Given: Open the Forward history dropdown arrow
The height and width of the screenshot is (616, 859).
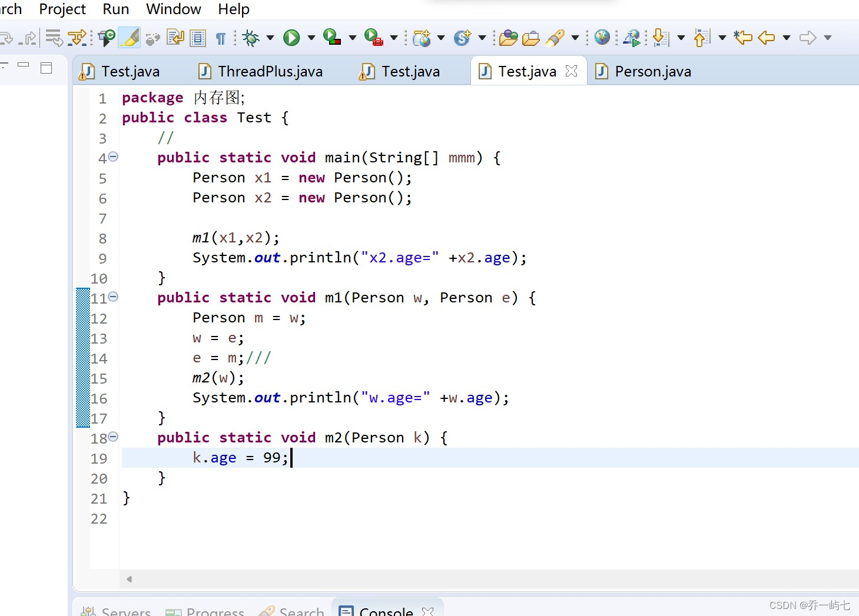Looking at the screenshot, I should (x=828, y=38).
